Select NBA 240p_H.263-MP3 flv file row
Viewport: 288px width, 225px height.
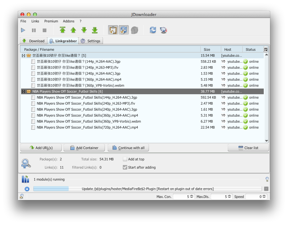click(142, 103)
